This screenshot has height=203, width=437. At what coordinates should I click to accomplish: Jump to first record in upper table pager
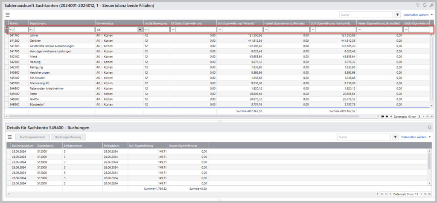(x=382, y=116)
